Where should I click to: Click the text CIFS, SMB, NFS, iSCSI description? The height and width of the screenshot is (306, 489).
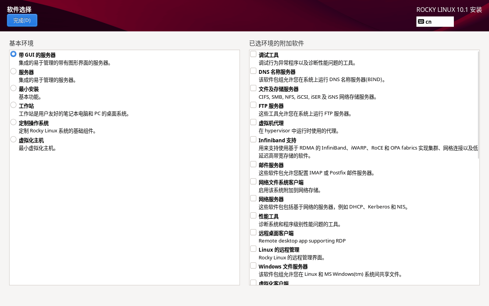[318, 97]
